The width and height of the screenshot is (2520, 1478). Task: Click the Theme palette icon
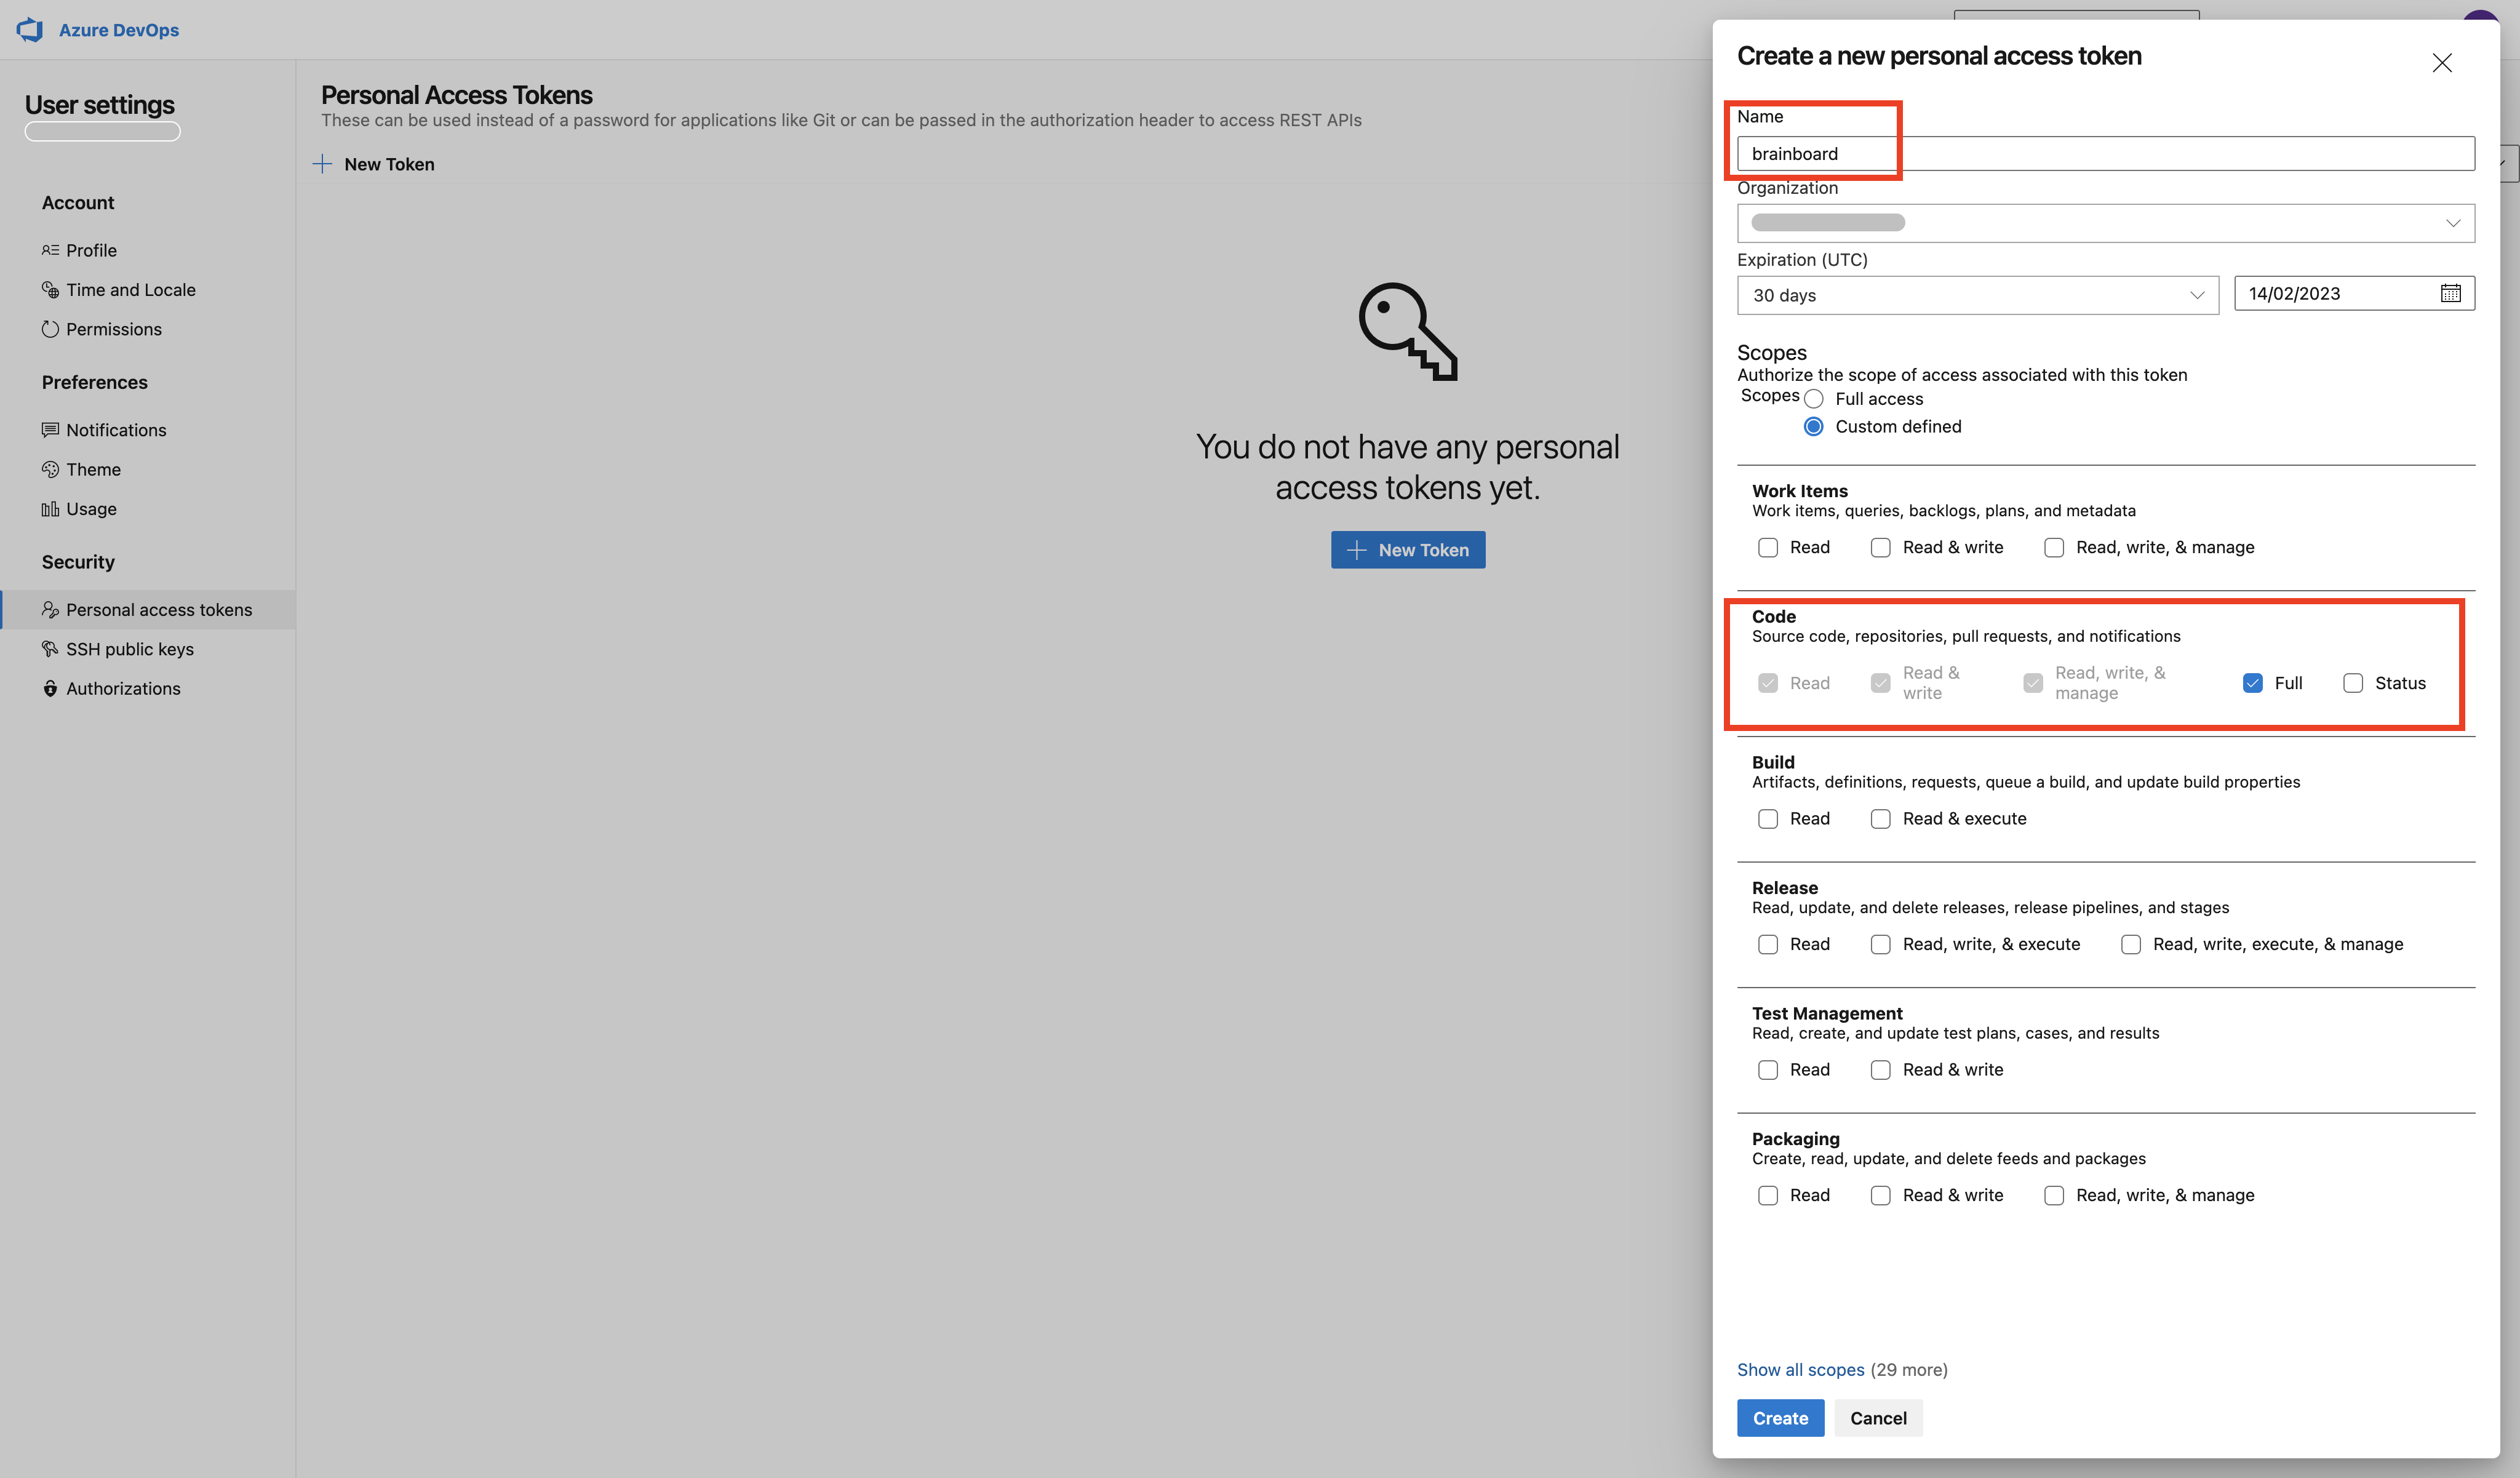coord(50,469)
